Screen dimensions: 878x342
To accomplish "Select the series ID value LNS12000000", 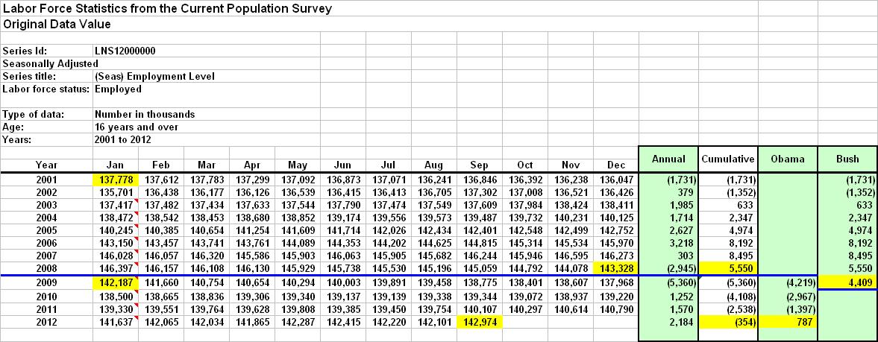I will [125, 51].
